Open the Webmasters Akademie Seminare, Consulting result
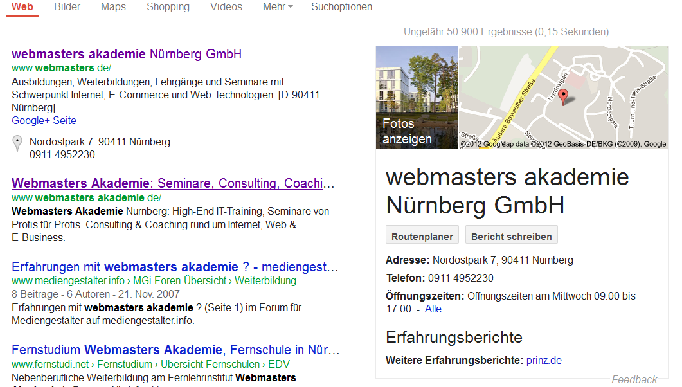This screenshot has height=387, width=682. [x=173, y=183]
